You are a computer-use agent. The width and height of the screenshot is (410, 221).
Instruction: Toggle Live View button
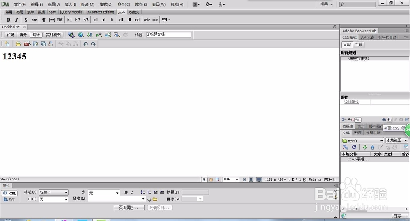pos(53,35)
